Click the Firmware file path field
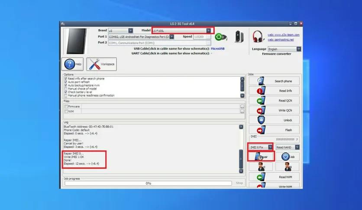Viewport: 362px width, 210px height. pos(161,106)
